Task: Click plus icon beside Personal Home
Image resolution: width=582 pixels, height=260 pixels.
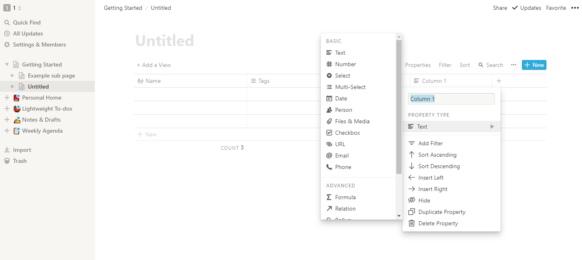Action: click(x=7, y=98)
